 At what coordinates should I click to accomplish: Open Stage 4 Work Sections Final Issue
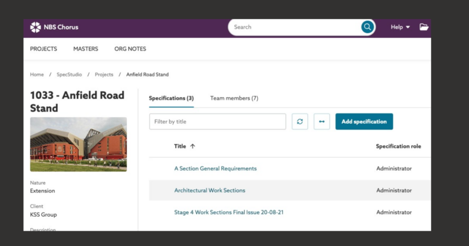coord(228,212)
